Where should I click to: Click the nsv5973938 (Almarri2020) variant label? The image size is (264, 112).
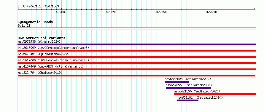click(39, 41)
